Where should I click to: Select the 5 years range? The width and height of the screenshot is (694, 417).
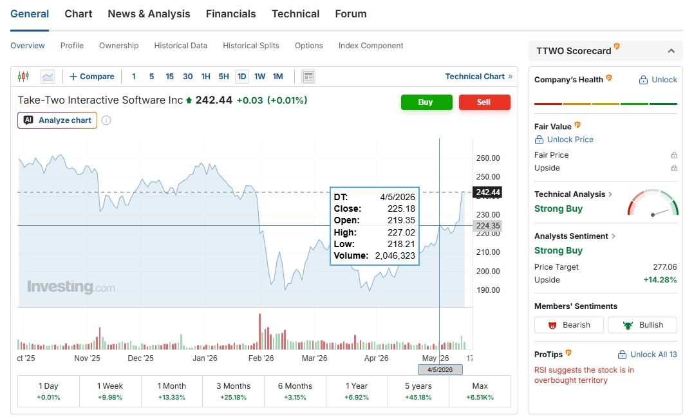pyautogui.click(x=418, y=391)
